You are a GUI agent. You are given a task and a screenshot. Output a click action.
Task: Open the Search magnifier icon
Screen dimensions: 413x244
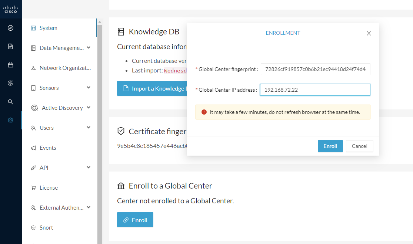pos(10,102)
